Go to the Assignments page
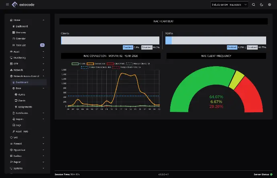This screenshot has width=277, height=178. click(25, 107)
